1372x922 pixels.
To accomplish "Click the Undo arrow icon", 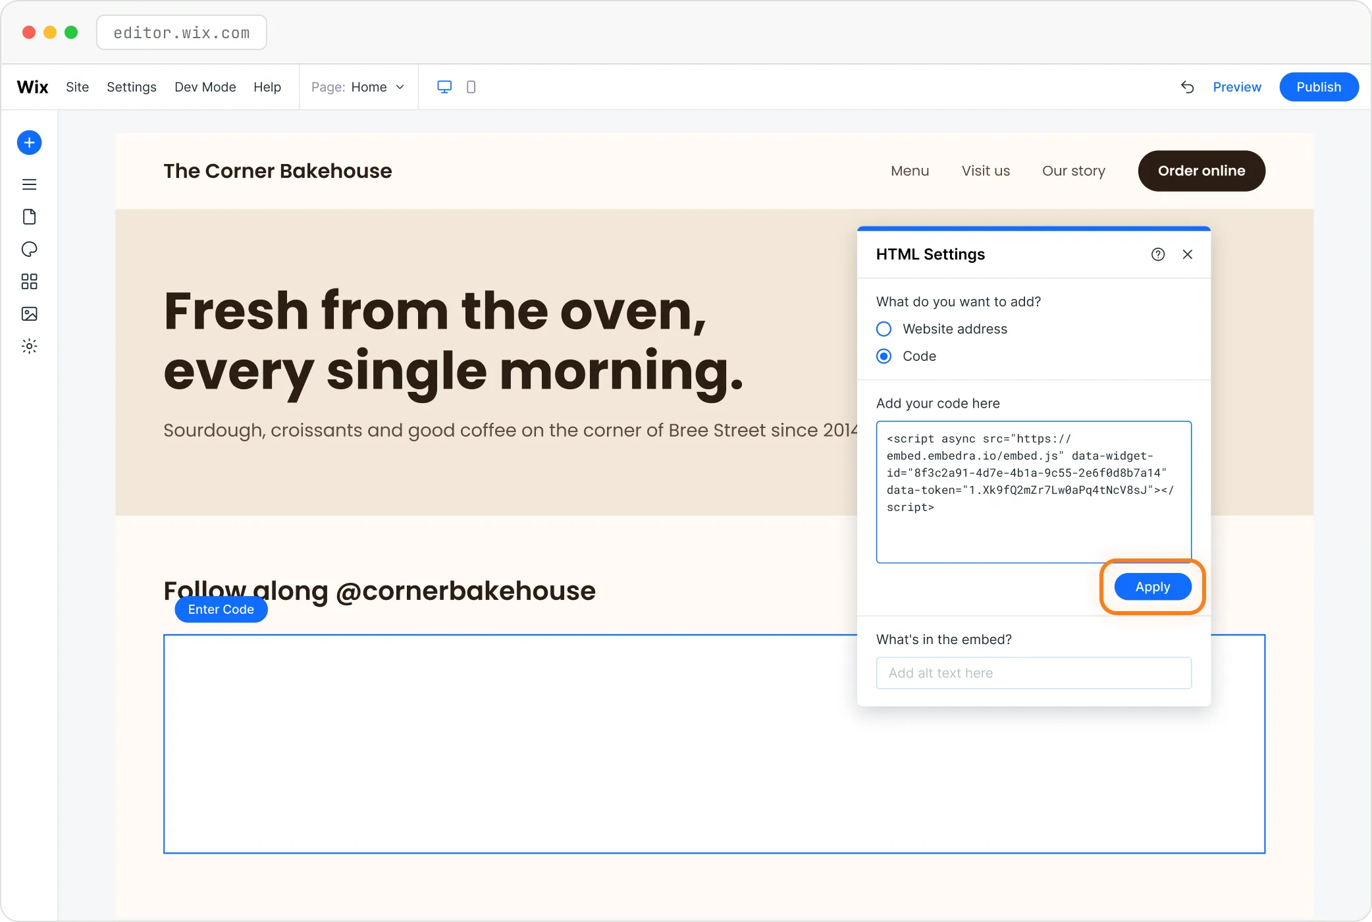I will pos(1187,87).
